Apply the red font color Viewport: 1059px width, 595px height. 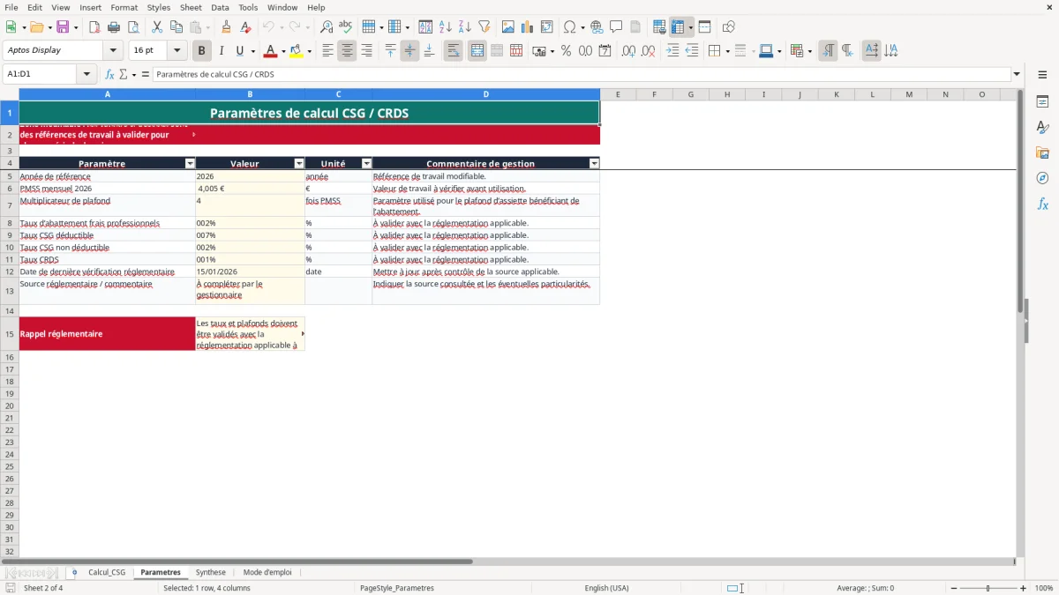[x=271, y=51]
